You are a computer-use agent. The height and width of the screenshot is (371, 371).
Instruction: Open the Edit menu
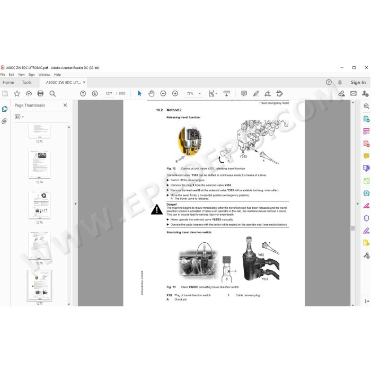pos(11,75)
